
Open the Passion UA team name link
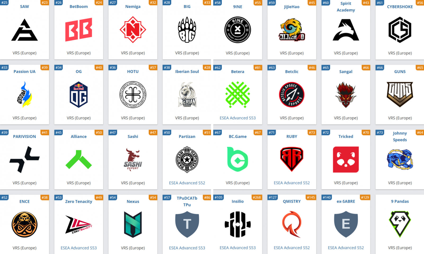pos(24,72)
